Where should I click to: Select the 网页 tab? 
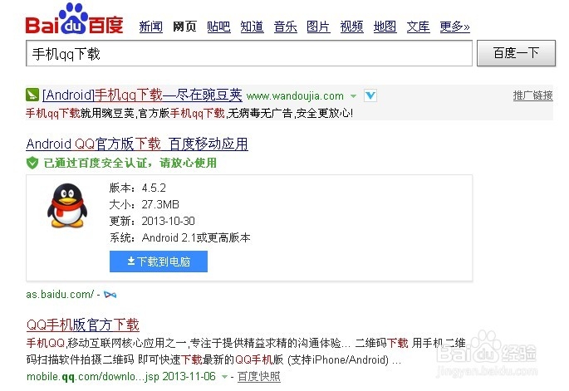click(x=184, y=27)
